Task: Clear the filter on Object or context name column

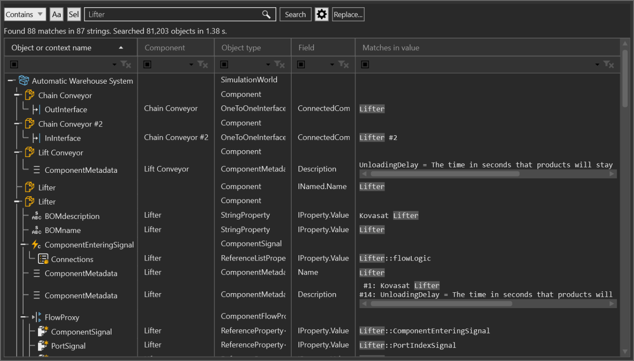Action: (x=126, y=65)
